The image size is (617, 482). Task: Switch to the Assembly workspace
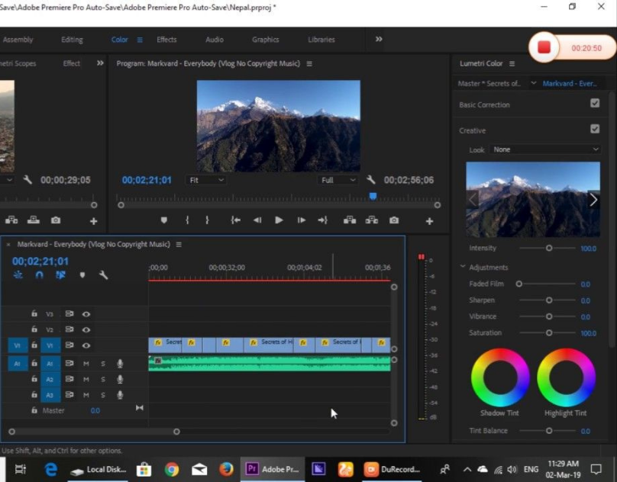[18, 40]
